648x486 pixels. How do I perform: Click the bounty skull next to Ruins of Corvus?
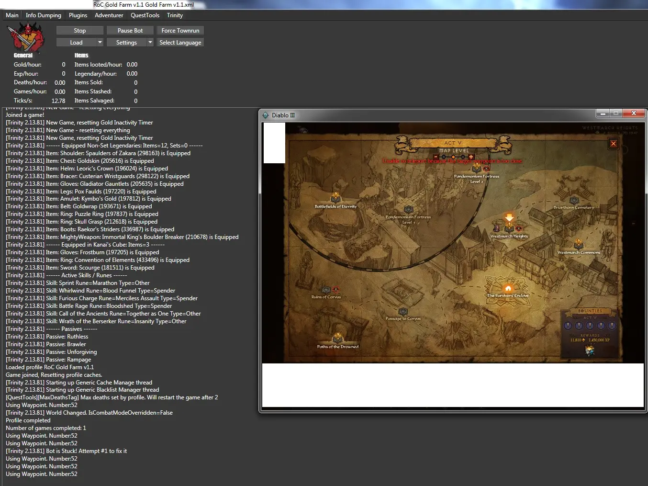coord(335,289)
